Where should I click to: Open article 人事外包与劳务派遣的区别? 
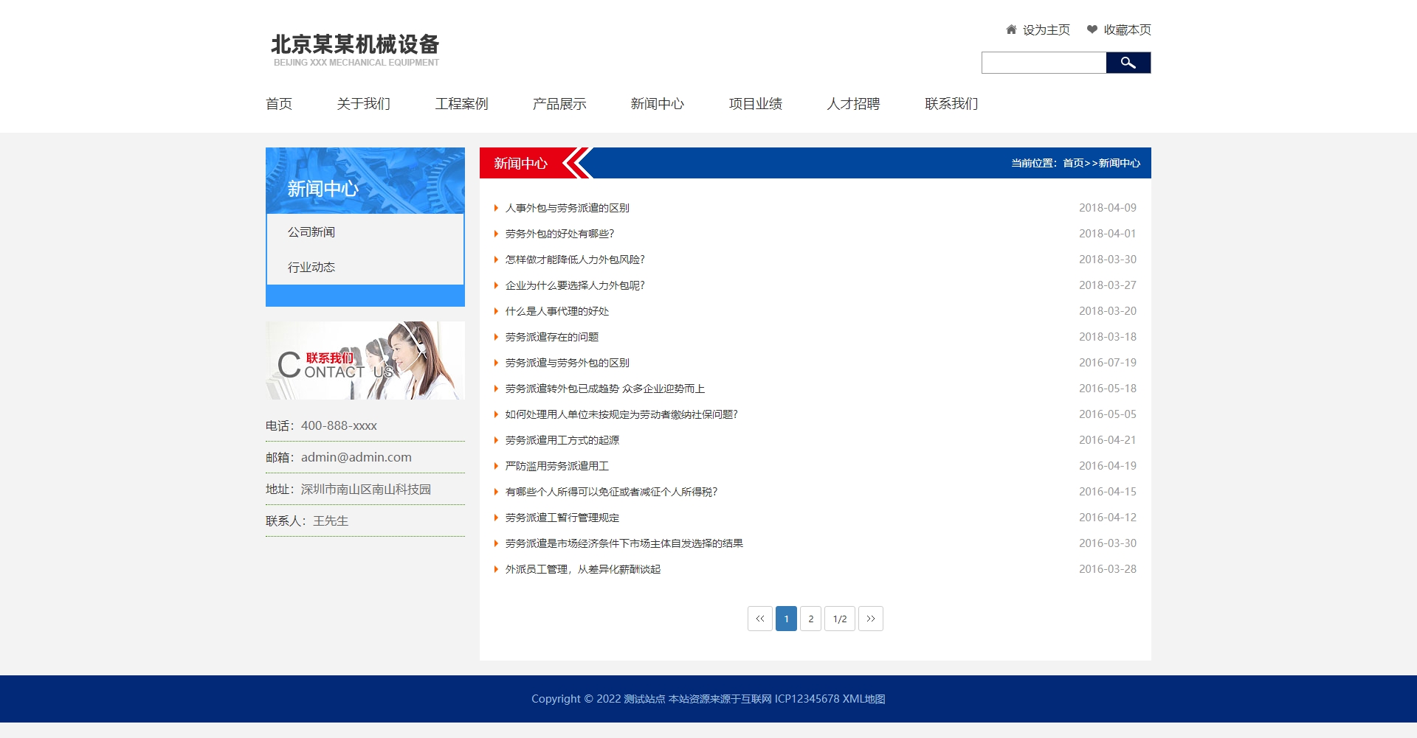tap(567, 208)
